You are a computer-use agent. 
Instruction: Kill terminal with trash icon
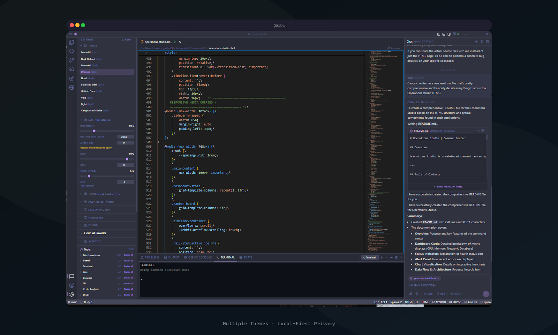coord(396,258)
